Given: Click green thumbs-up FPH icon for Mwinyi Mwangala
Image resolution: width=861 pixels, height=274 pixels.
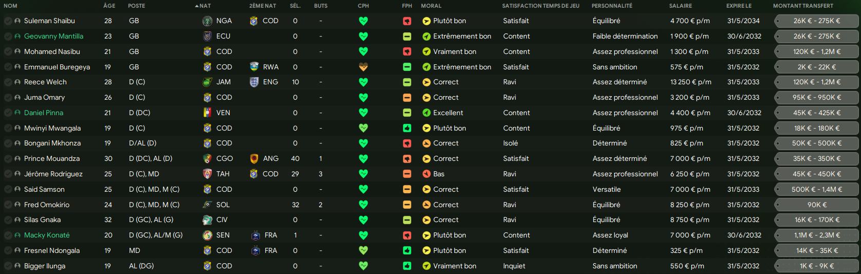Looking at the screenshot, I should pos(407,129).
